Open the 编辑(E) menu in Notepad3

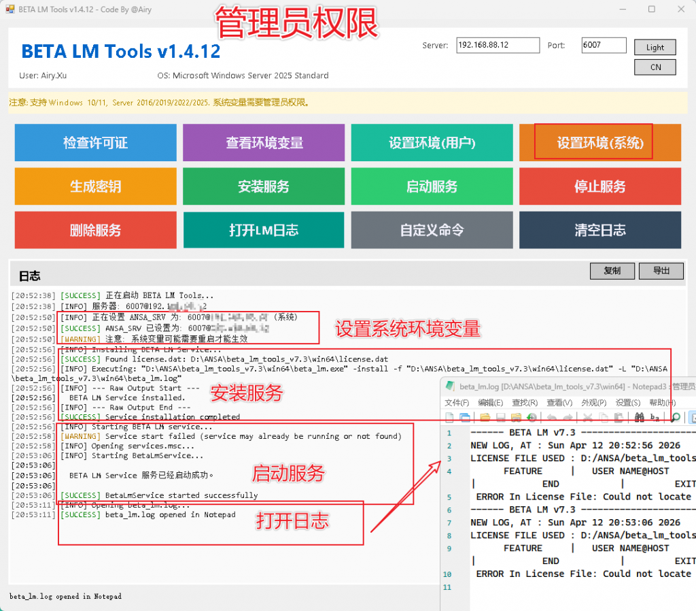tap(490, 402)
